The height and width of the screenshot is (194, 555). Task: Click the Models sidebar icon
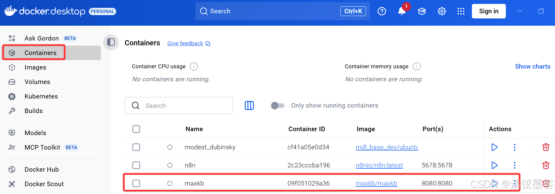(x=12, y=133)
